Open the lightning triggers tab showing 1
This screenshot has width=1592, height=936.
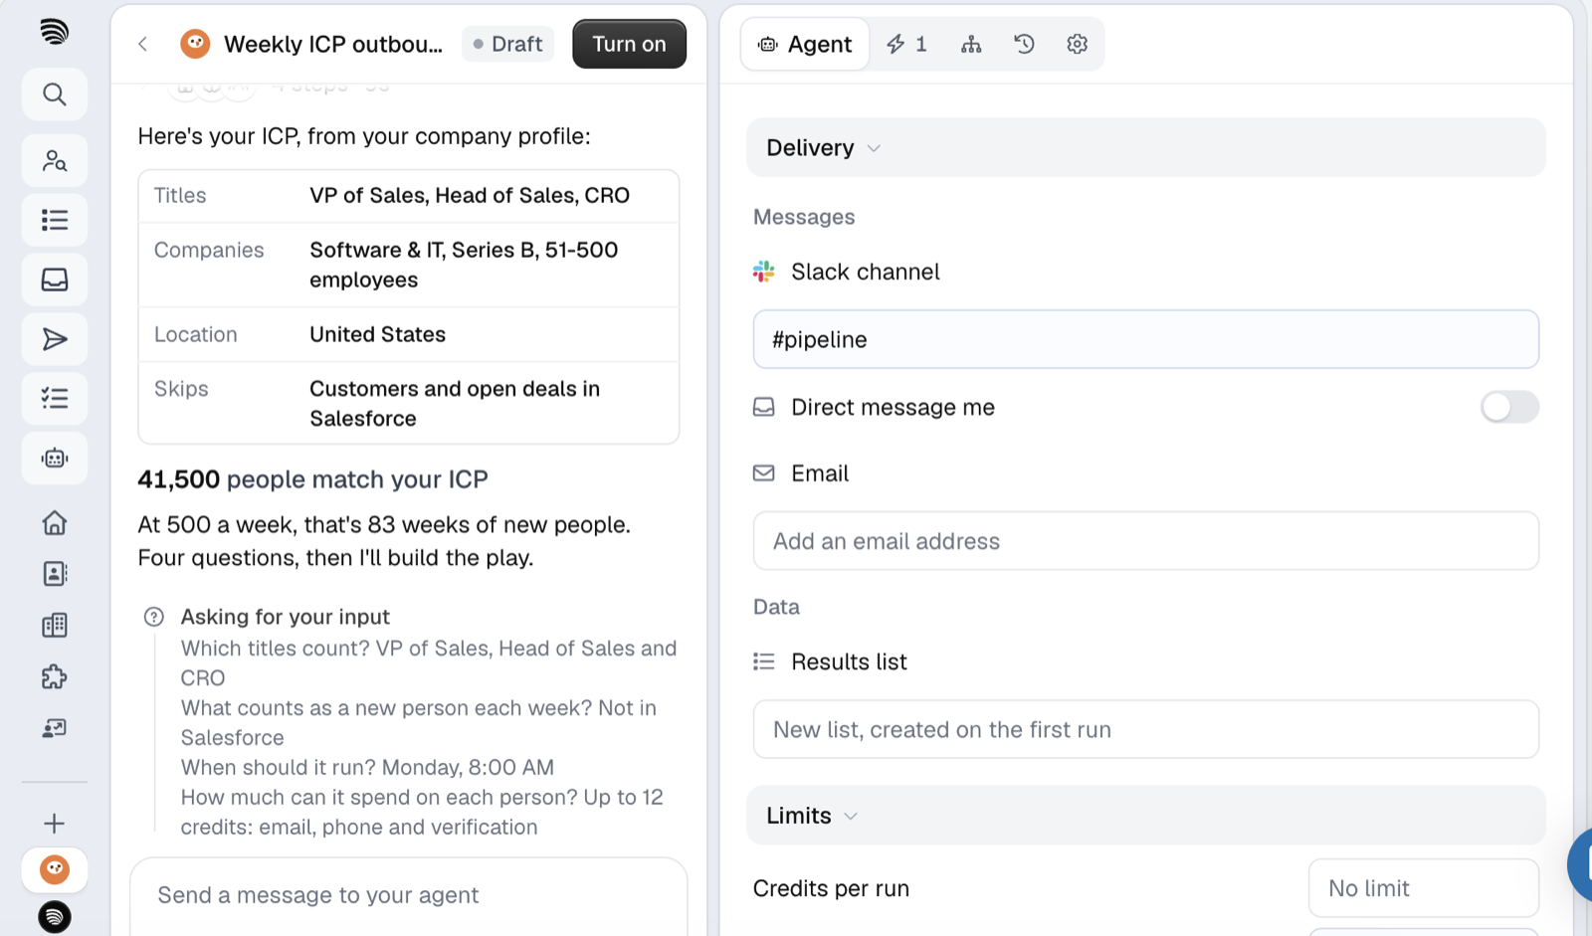click(906, 44)
